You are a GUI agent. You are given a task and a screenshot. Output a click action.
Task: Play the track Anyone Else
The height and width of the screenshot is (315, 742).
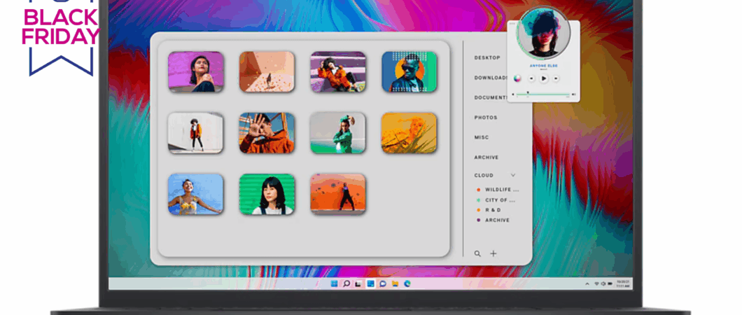click(x=543, y=78)
